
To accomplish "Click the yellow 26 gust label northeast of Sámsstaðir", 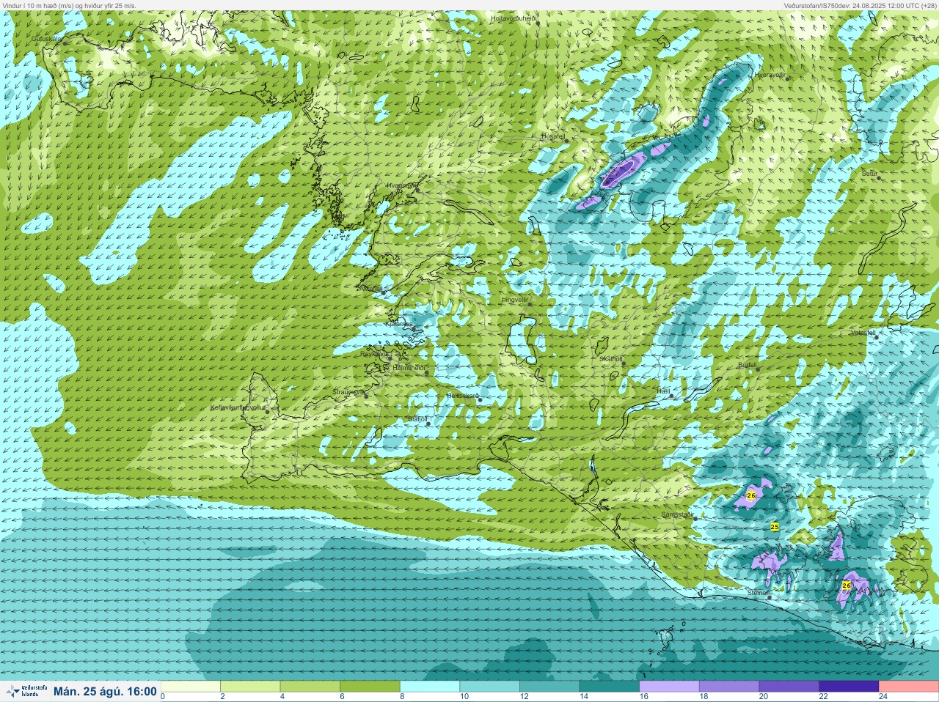I will coord(750,496).
